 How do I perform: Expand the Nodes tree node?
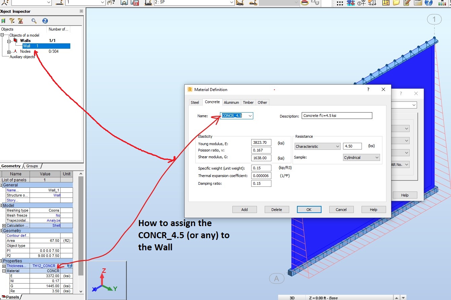[x=9, y=52]
